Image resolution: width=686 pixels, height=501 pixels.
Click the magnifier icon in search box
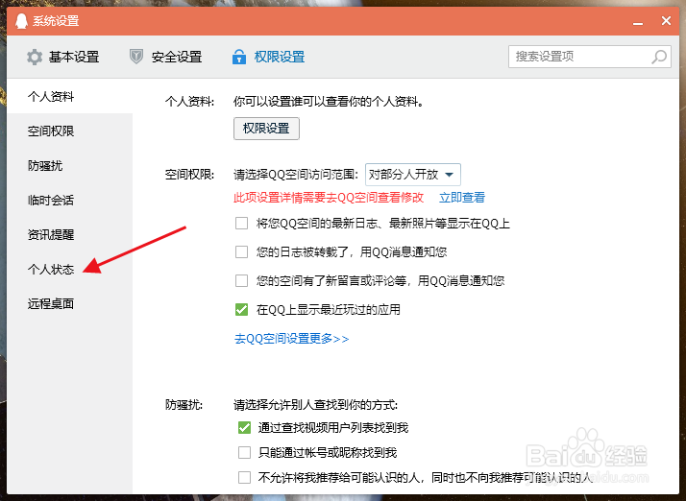coord(659,57)
